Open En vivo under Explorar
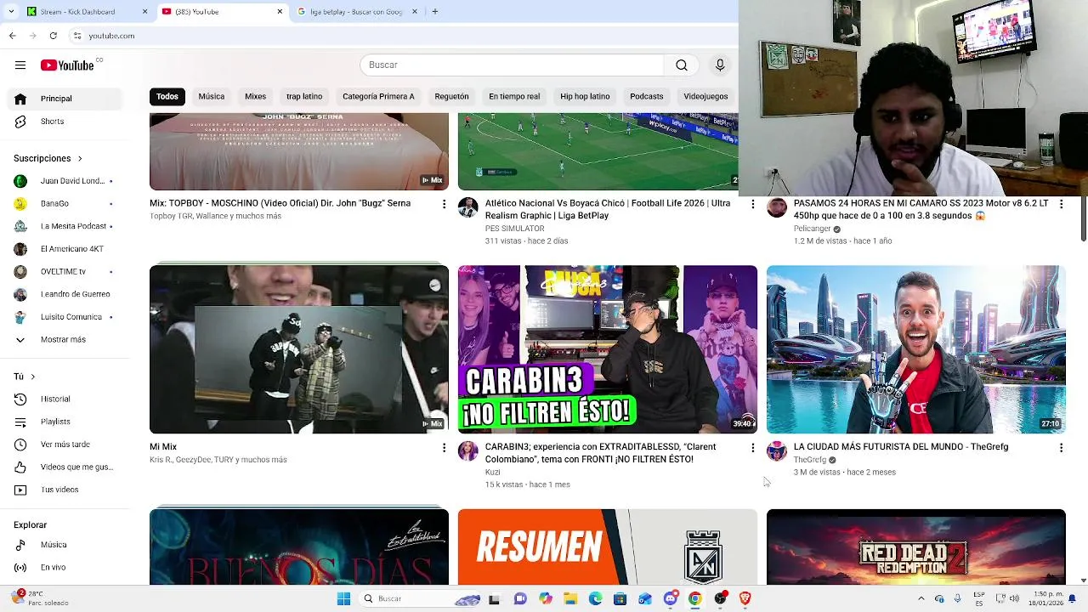 coord(65,567)
